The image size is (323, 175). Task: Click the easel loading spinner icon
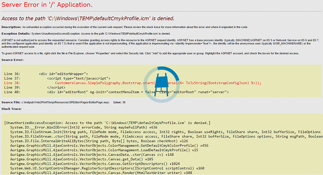tap(161, 84)
